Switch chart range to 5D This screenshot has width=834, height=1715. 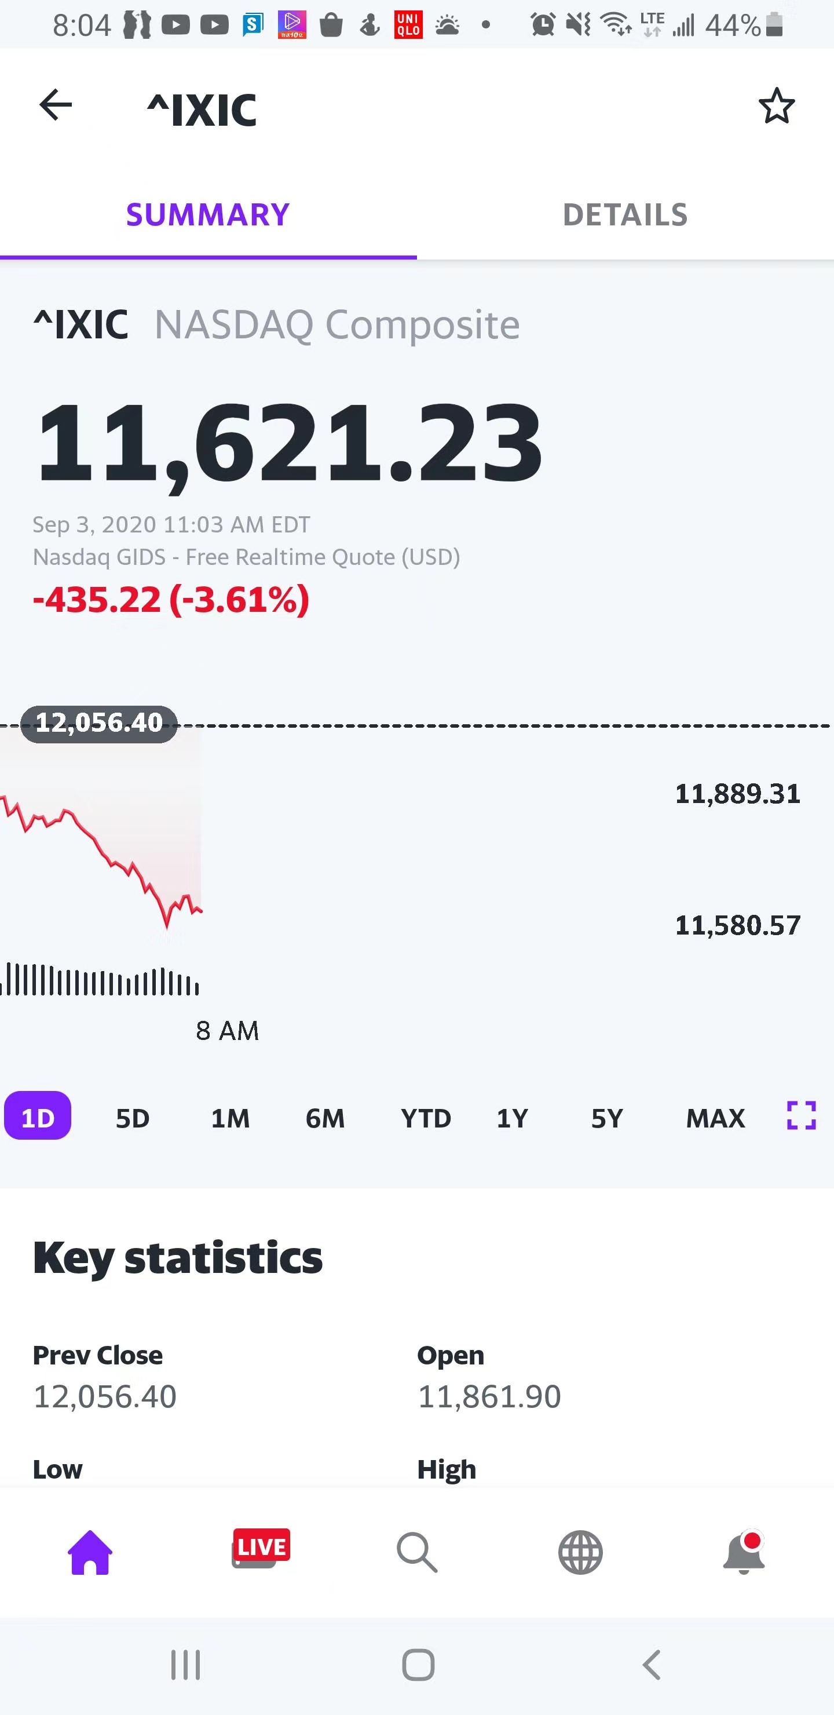[x=133, y=1118]
